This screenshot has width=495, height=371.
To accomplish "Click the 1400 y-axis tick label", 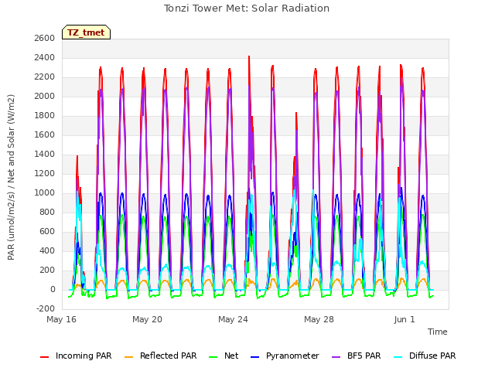I will [45, 155].
